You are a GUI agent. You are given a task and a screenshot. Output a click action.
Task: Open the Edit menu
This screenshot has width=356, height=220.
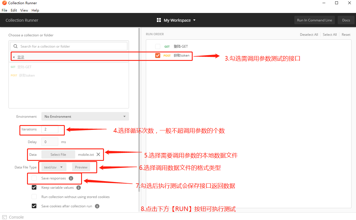click(x=14, y=10)
